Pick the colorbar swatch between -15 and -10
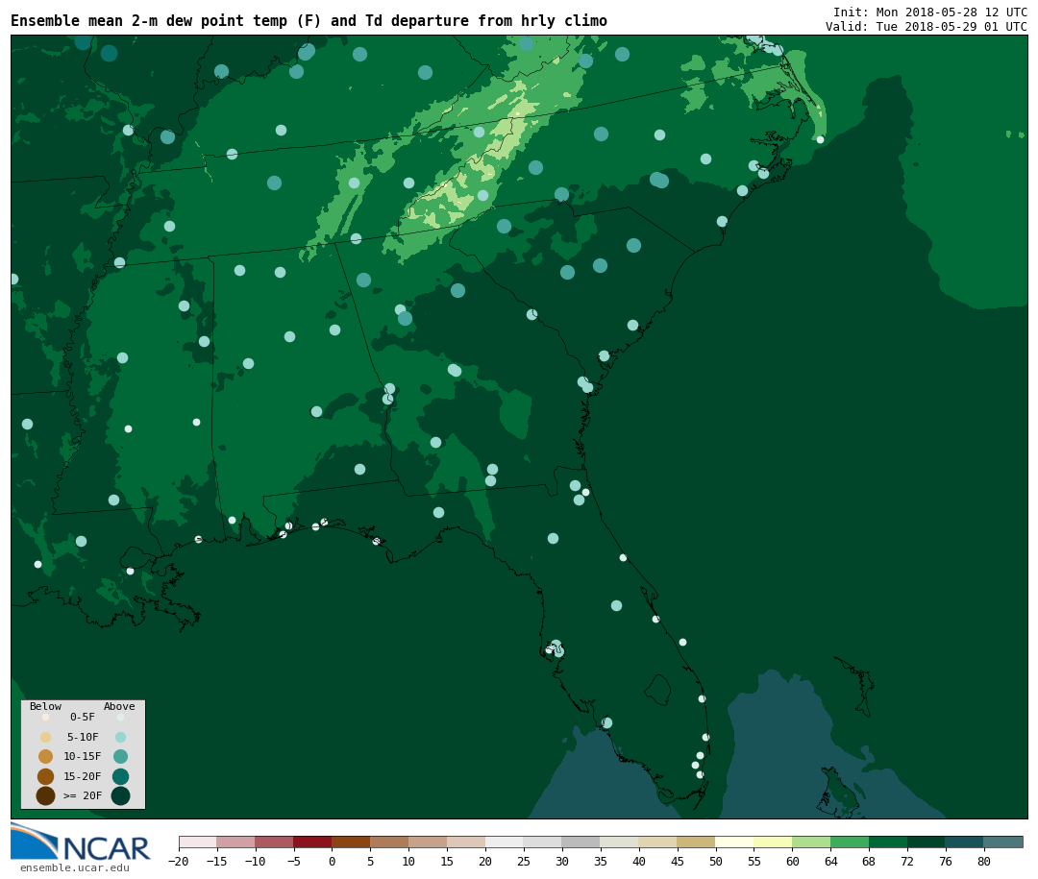The width and height of the screenshot is (1038, 879). point(235,842)
